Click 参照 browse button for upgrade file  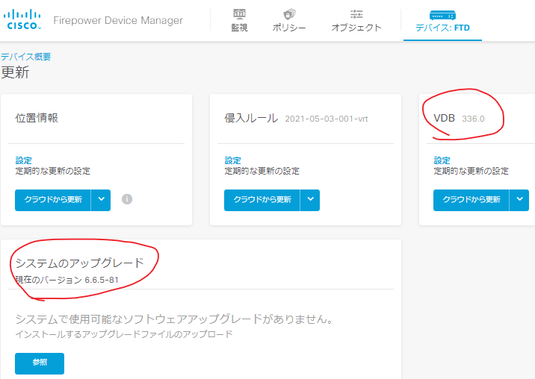(40, 363)
